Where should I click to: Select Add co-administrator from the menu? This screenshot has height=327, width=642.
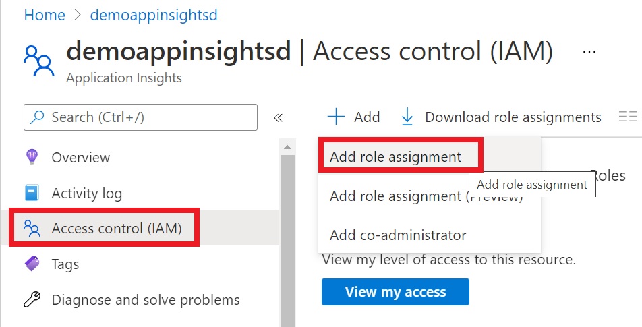pyautogui.click(x=398, y=235)
